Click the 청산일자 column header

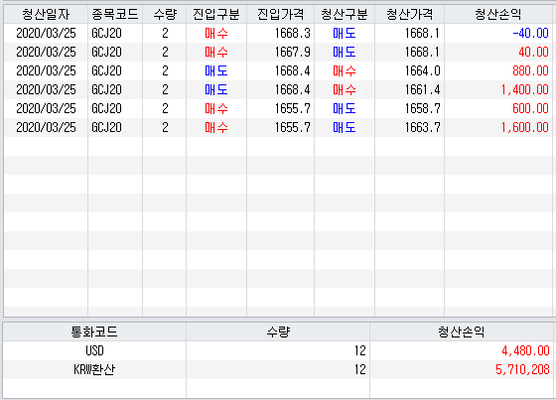coord(46,14)
